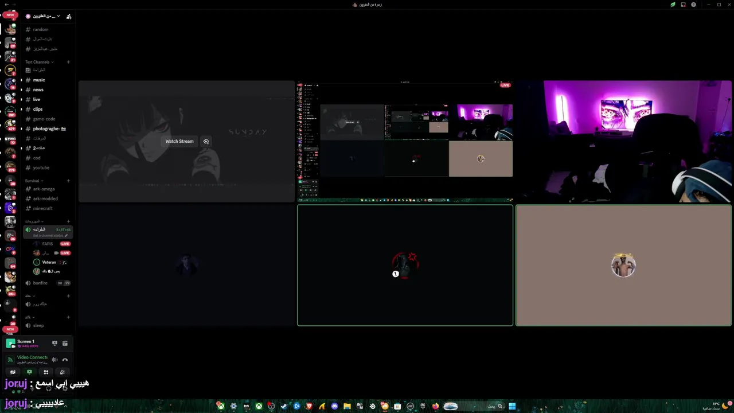Click FARIS in the voice channel list
The height and width of the screenshot is (413, 734).
pyautogui.click(x=52, y=244)
